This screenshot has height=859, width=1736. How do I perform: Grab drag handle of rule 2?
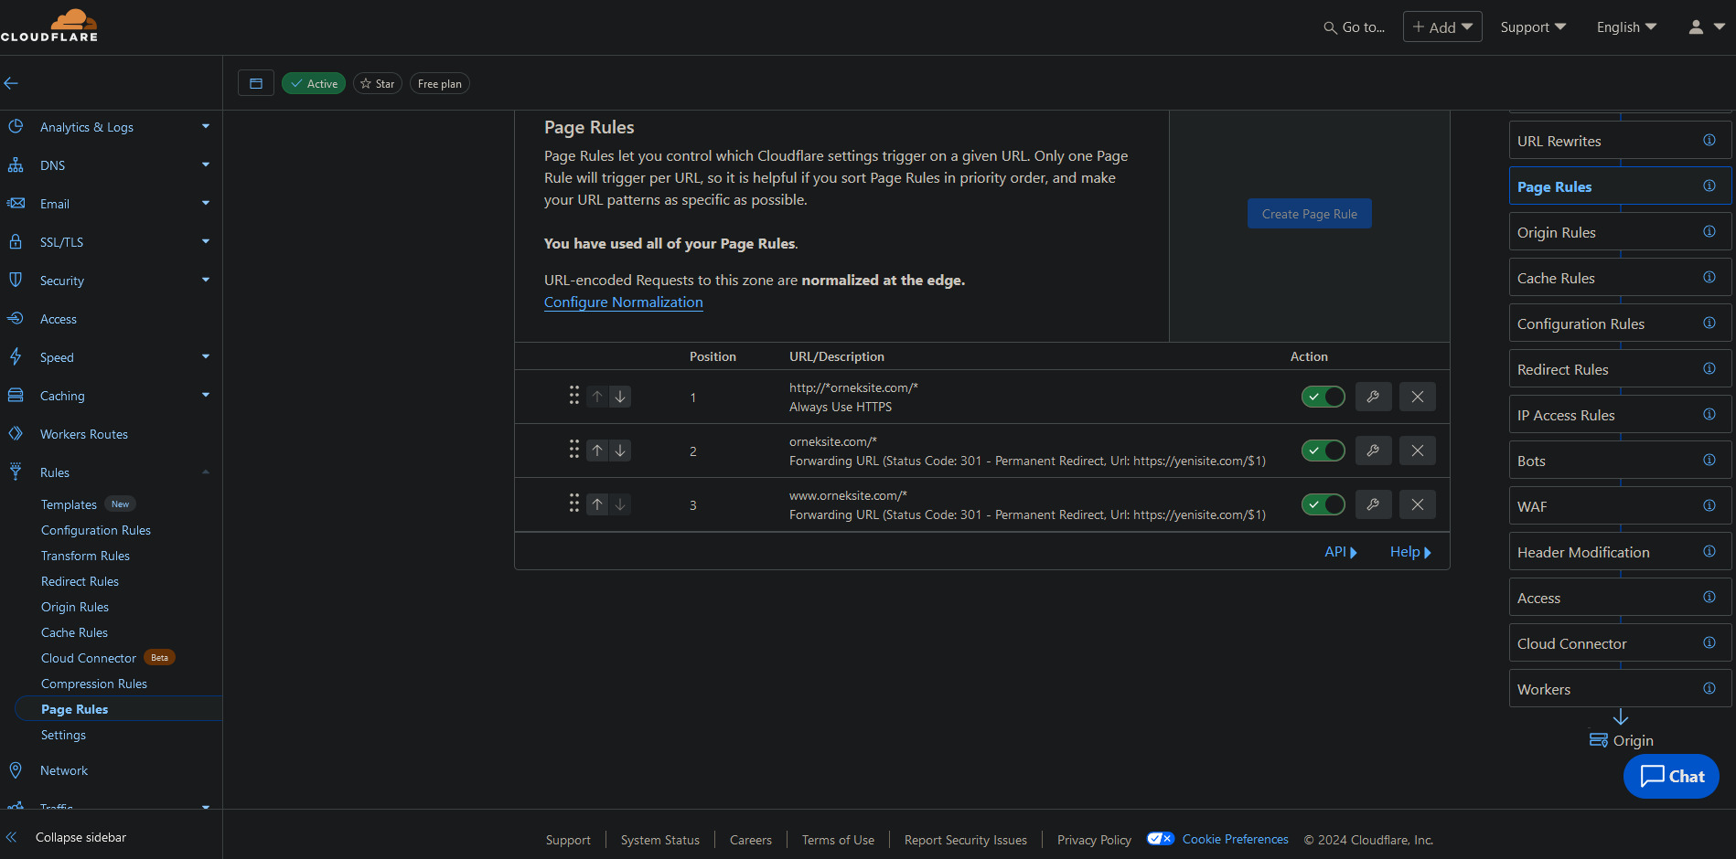point(573,450)
